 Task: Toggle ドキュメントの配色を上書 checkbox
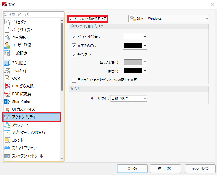pos(71,19)
